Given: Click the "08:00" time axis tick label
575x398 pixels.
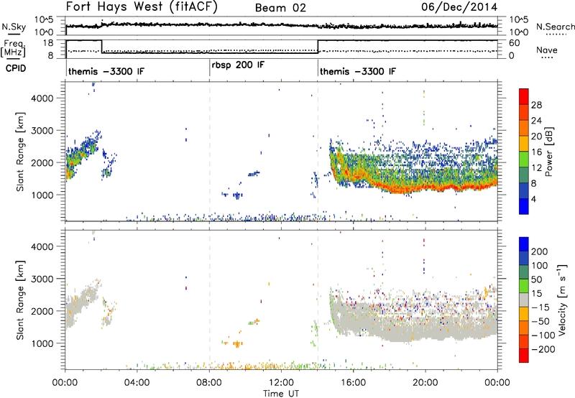Looking at the screenshot, I should pos(209,383).
